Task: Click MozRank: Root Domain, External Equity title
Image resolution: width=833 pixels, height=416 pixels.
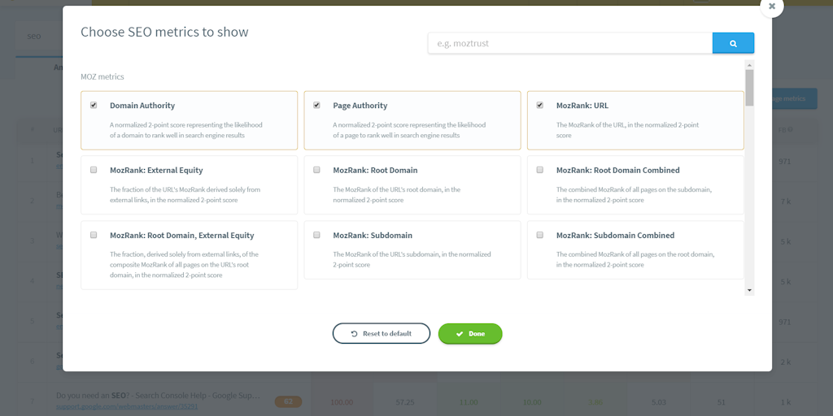Action: click(x=181, y=235)
